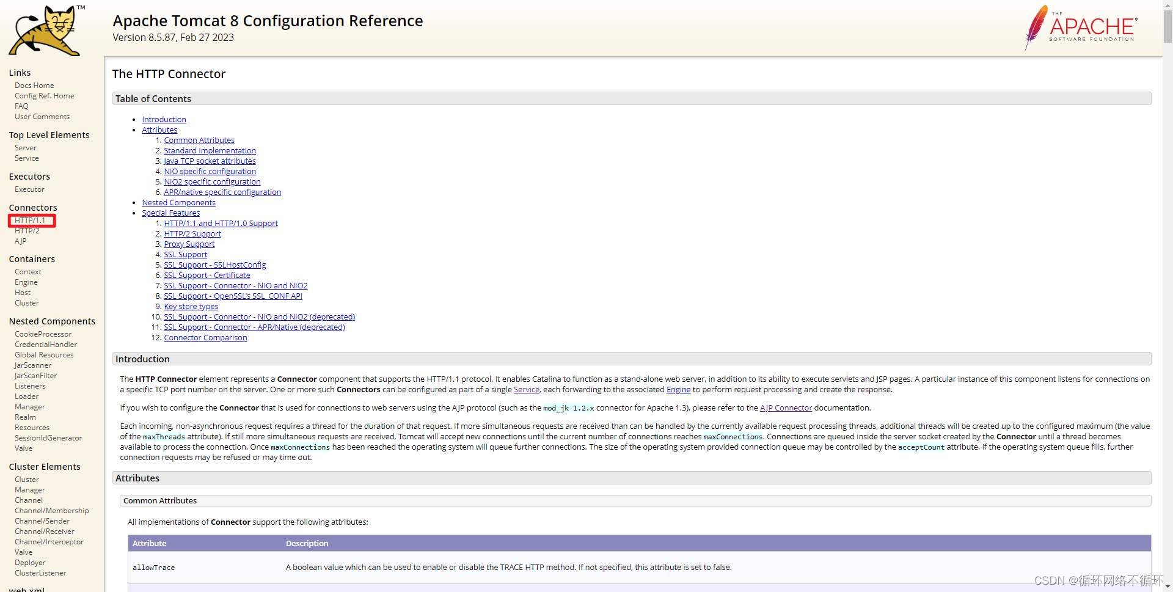This screenshot has height=592, width=1173.
Task: Open the Context container page
Action: [28, 272]
